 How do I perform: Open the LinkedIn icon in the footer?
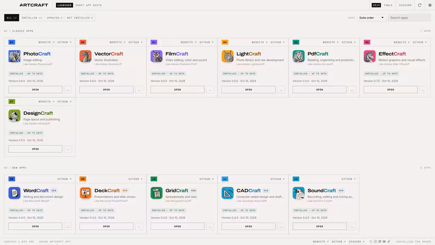(380, 242)
